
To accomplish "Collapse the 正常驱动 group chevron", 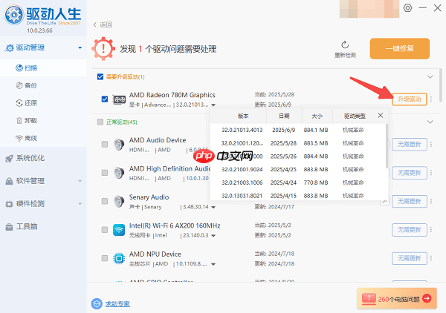I will (x=430, y=122).
